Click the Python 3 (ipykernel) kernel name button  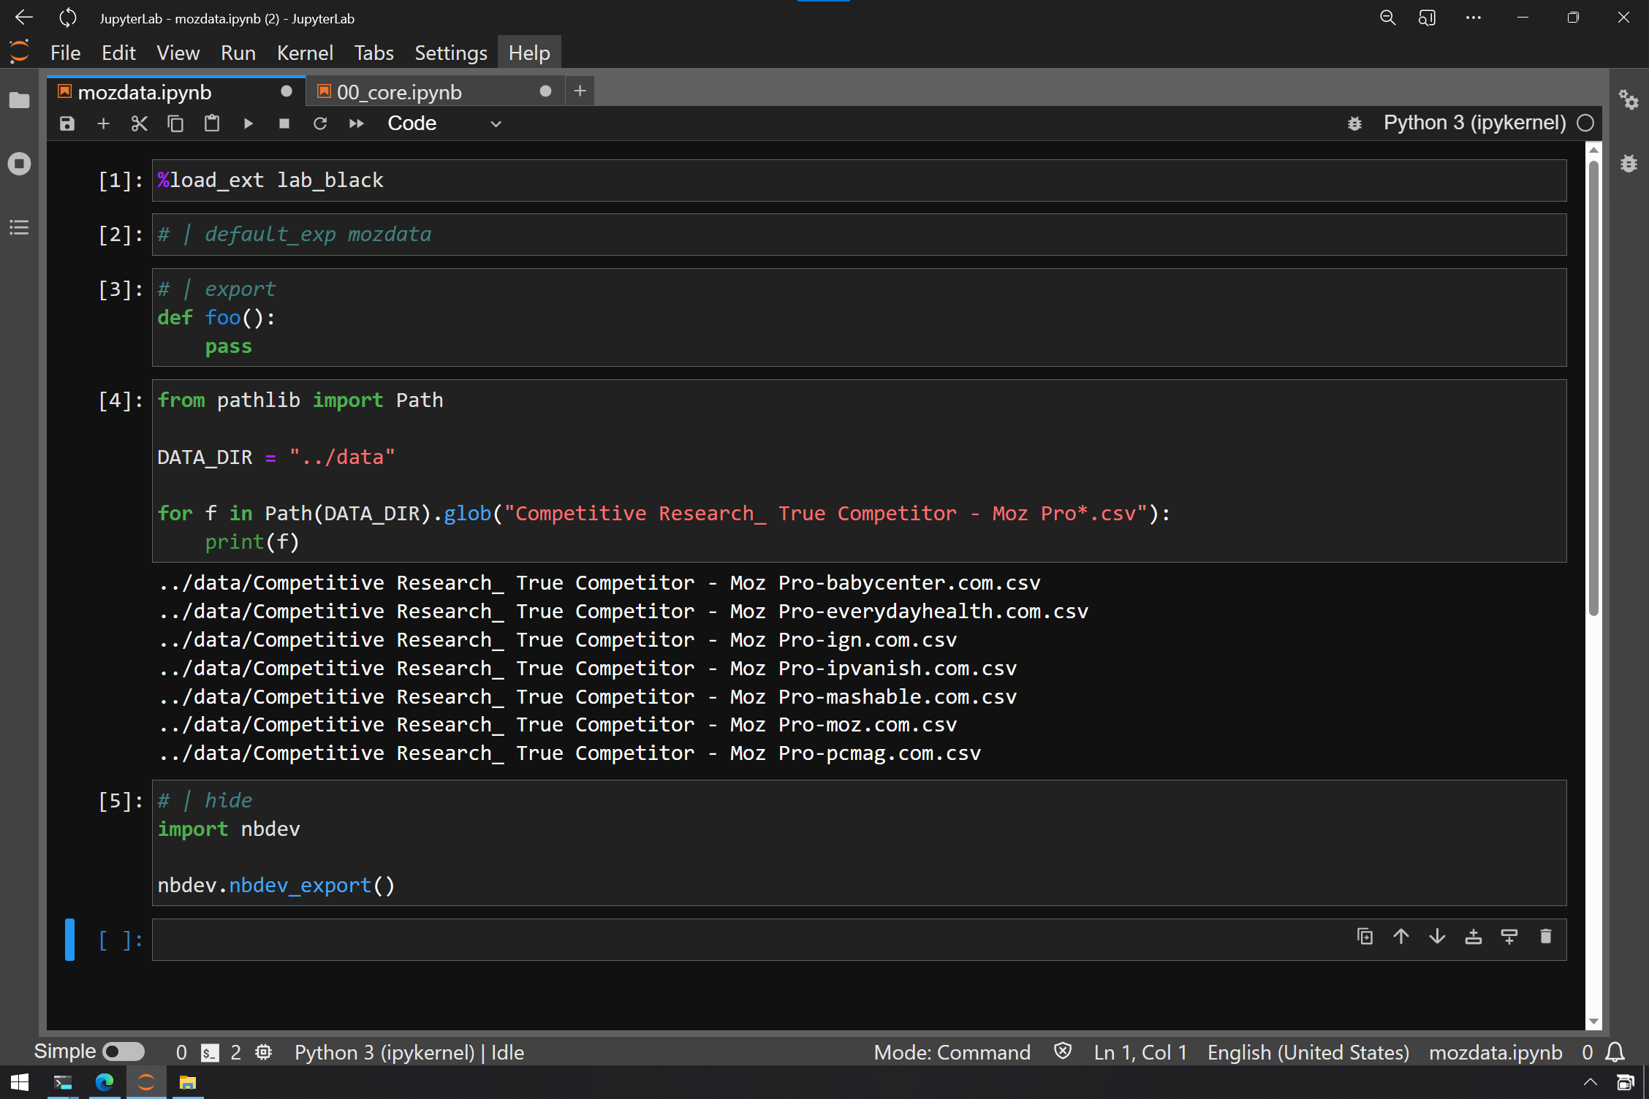click(x=1474, y=123)
